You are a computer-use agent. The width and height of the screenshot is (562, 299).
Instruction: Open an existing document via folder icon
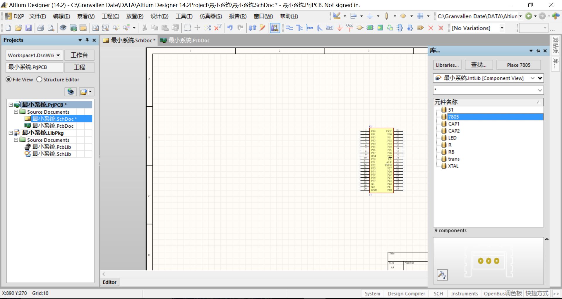pyautogui.click(x=18, y=28)
